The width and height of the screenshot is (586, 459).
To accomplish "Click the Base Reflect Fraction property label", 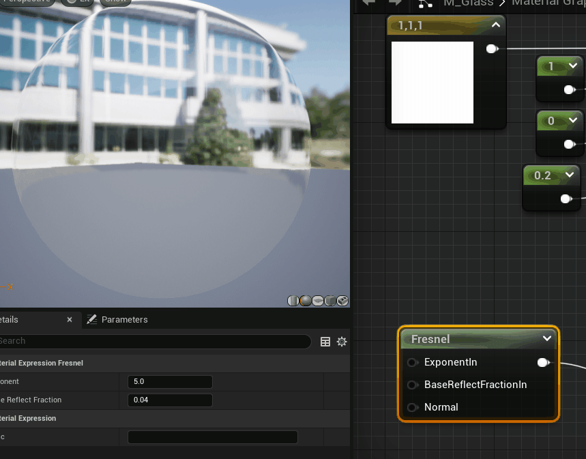I will [31, 400].
